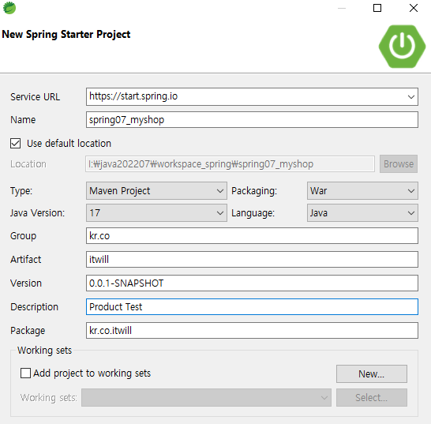Enable Add project to working sets

pos(25,373)
